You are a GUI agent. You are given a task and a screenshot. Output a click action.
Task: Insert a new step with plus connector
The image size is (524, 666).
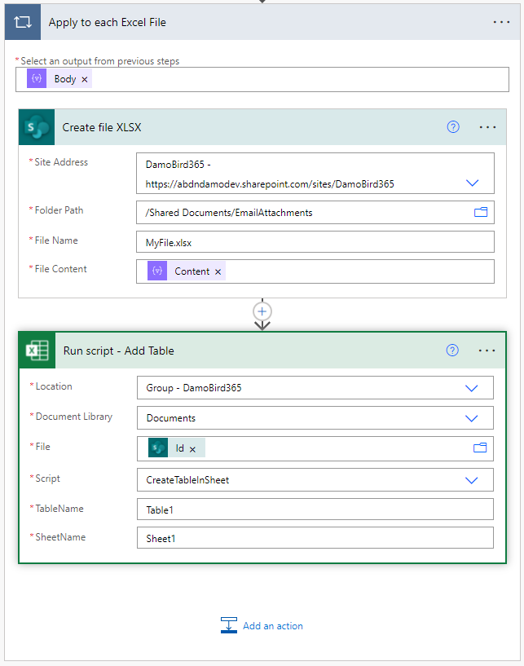click(x=262, y=311)
